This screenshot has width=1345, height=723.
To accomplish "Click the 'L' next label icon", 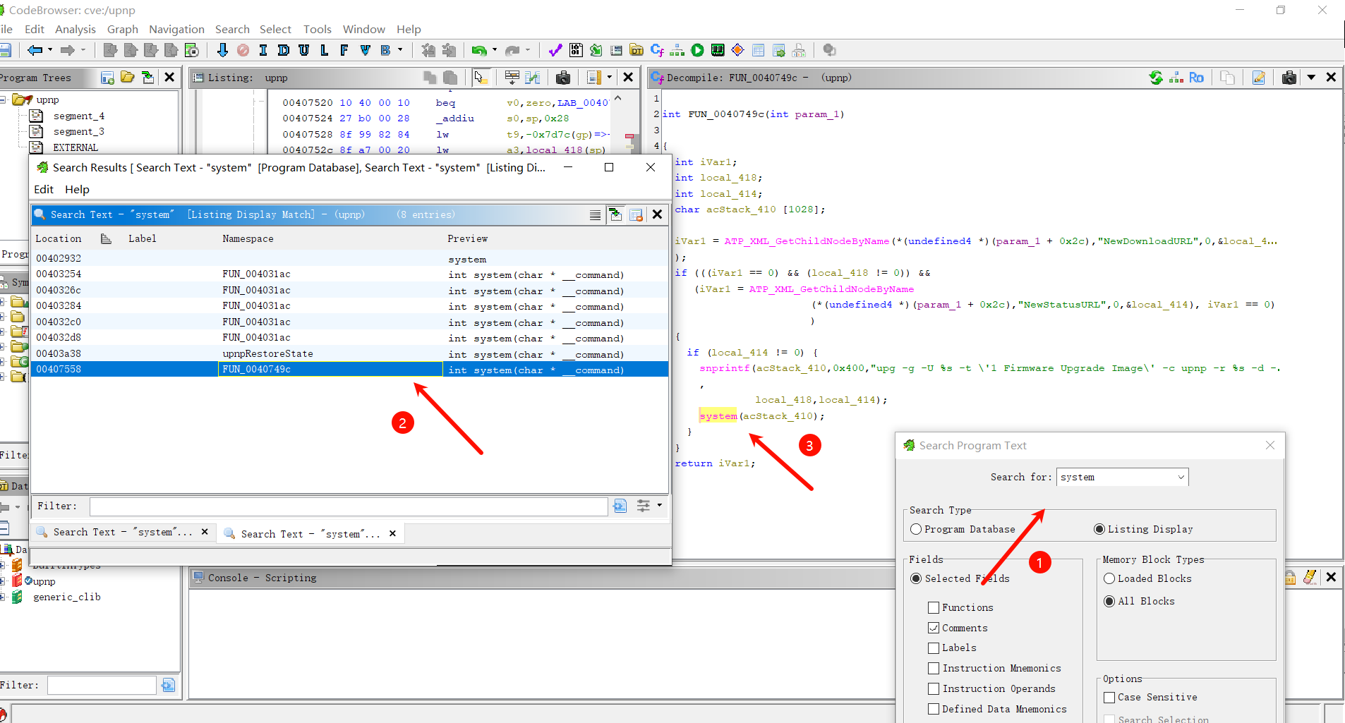I will [324, 50].
